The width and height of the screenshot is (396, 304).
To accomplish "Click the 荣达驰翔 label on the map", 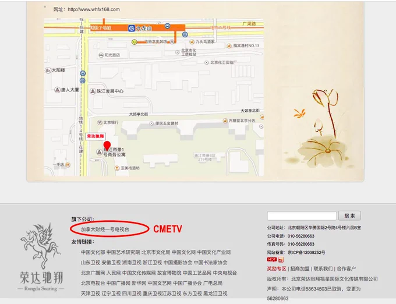I will click(95, 136).
